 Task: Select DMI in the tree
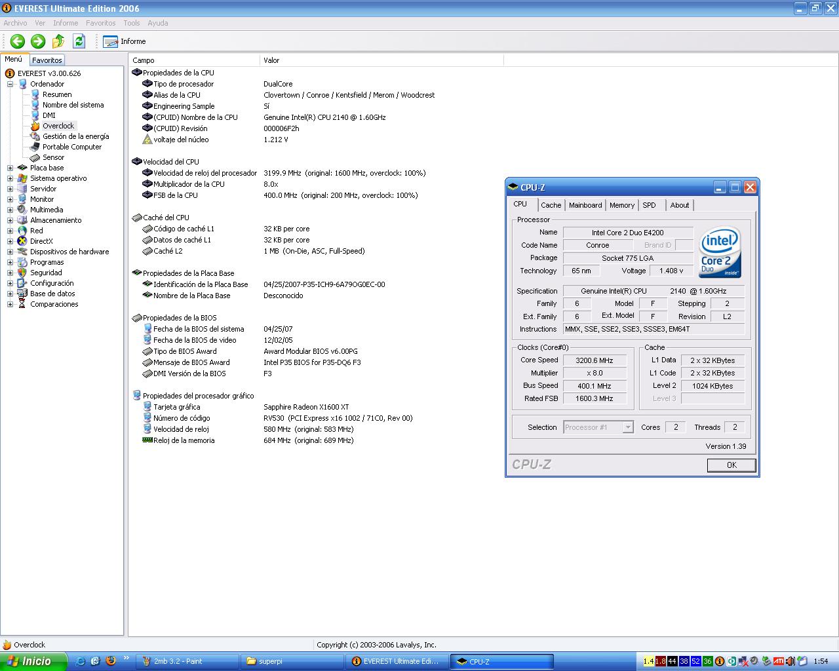(x=49, y=115)
